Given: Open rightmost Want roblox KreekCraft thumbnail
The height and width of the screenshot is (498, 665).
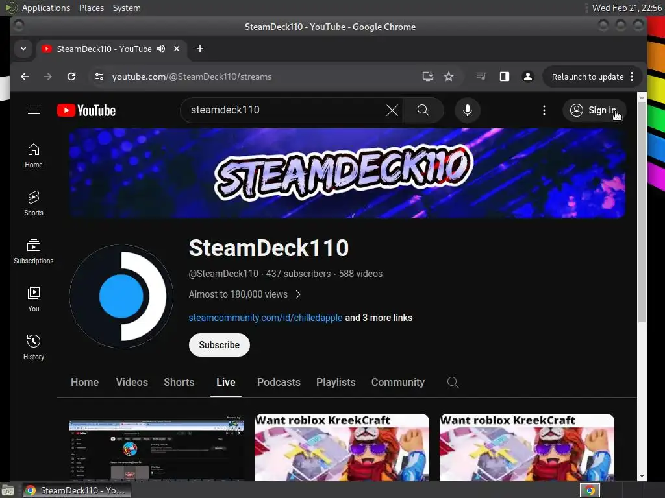Looking at the screenshot, I should [x=527, y=447].
